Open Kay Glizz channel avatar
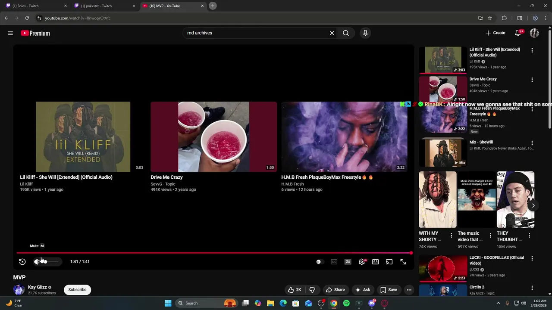This screenshot has width=552, height=310. [x=19, y=290]
